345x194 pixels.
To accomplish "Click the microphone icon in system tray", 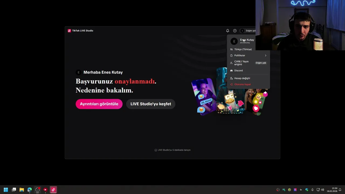I will [x=312, y=190].
